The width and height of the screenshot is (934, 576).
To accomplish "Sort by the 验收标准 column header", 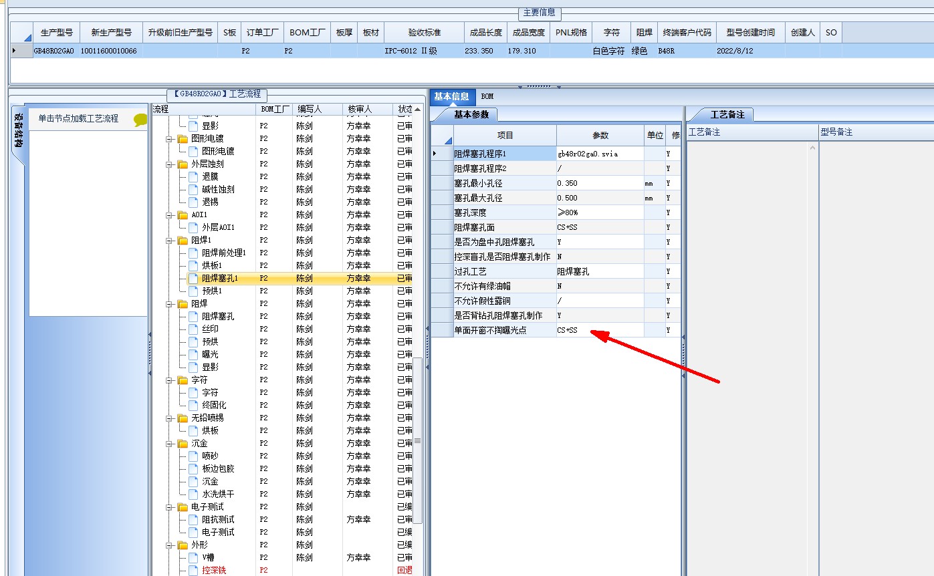I will tap(425, 32).
